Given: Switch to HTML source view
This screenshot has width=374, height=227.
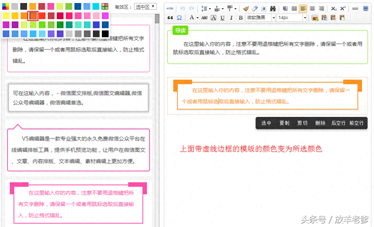Looking at the screenshot, I should click(x=170, y=9).
